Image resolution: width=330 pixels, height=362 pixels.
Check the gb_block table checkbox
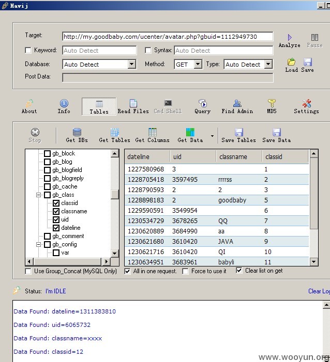pyautogui.click(x=47, y=153)
